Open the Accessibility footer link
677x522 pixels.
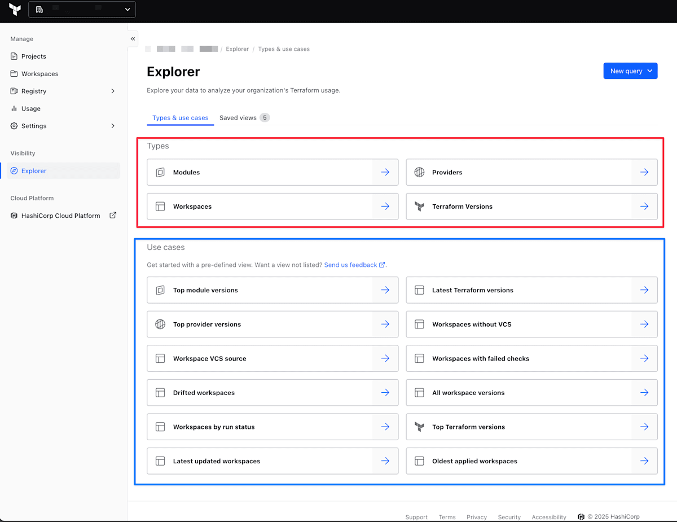tap(549, 517)
